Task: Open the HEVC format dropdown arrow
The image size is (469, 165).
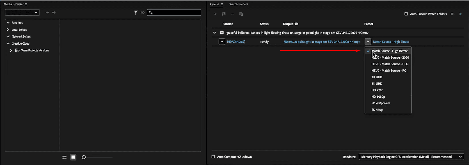Action: [x=222, y=42]
